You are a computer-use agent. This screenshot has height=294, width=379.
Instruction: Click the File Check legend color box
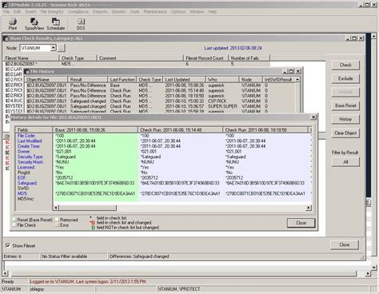click(x=14, y=225)
